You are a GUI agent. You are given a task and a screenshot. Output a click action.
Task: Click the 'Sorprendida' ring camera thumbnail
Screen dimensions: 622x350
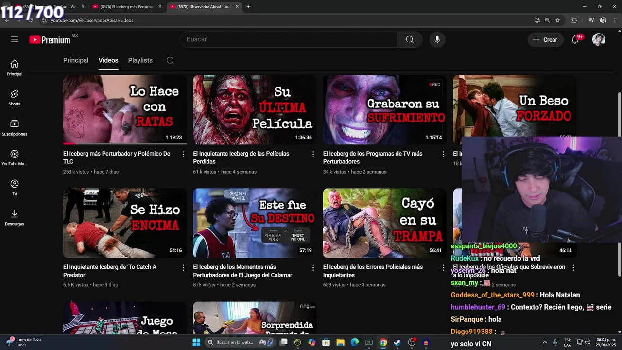[255, 318]
